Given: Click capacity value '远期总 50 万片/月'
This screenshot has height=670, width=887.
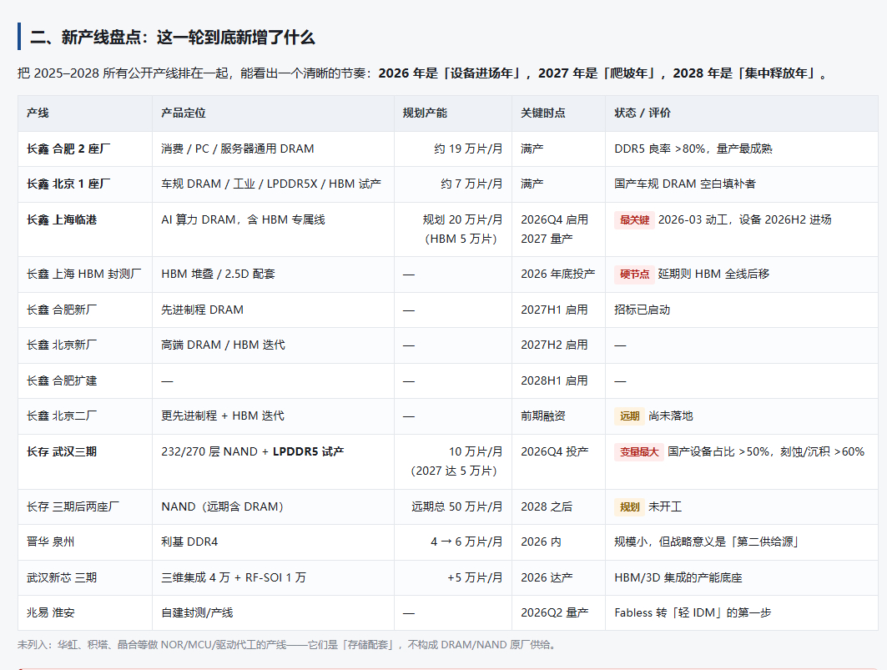Looking at the screenshot, I should (x=457, y=506).
